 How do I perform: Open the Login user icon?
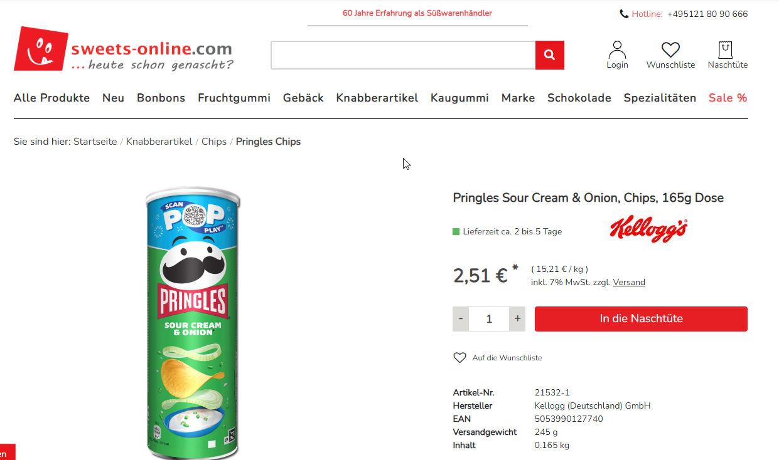pos(617,50)
